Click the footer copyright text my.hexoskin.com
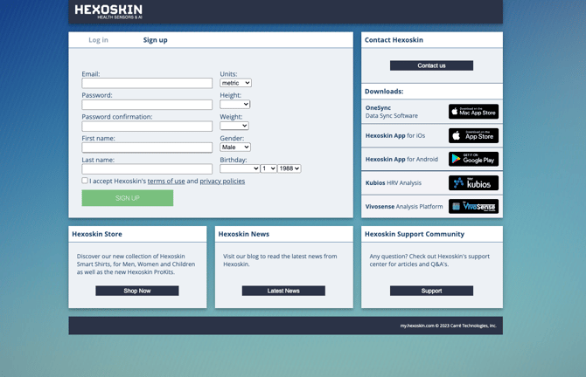 pyautogui.click(x=449, y=326)
